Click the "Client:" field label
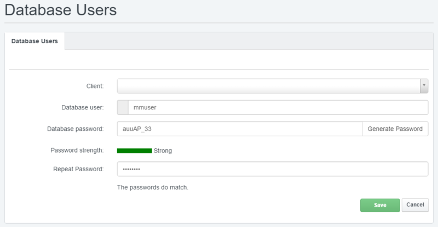This screenshot has height=227, width=438. click(95, 86)
